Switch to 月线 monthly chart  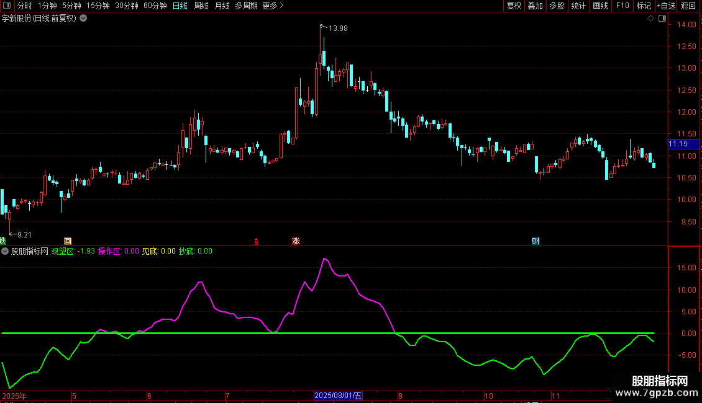coord(222,6)
